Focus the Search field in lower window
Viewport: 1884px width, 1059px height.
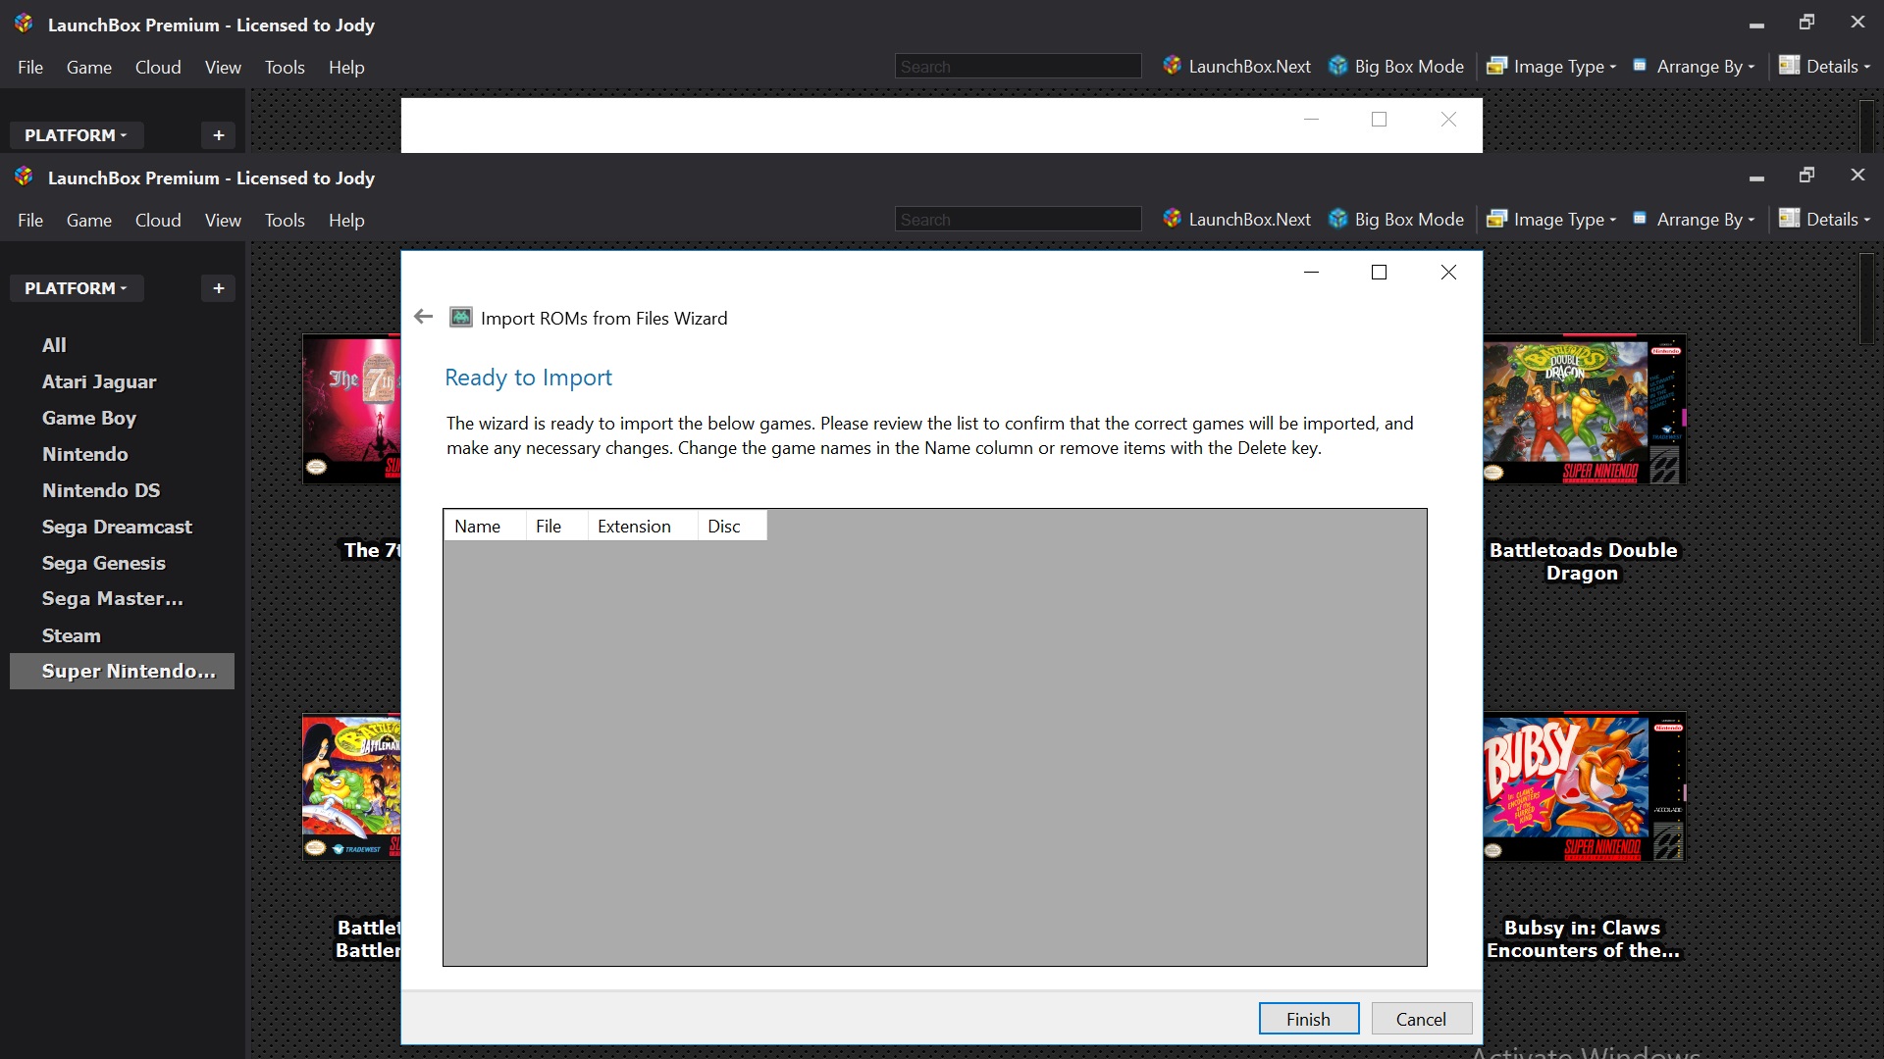click(1018, 220)
